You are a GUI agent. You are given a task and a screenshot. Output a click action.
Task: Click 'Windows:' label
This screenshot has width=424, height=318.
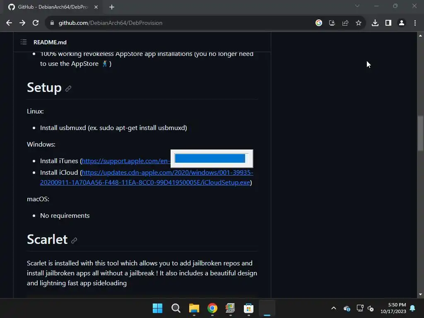click(41, 144)
